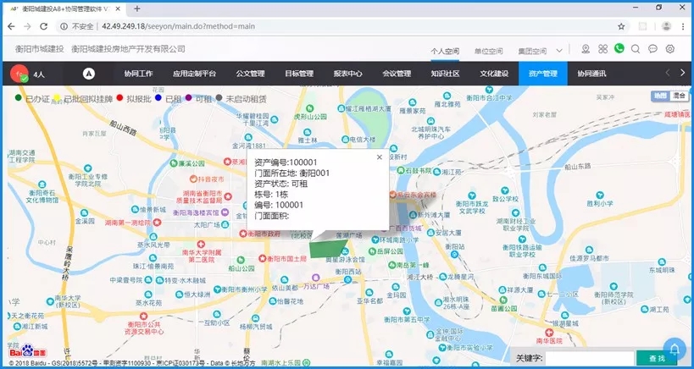
Task: Open the 文化建设 menu
Action: point(494,74)
